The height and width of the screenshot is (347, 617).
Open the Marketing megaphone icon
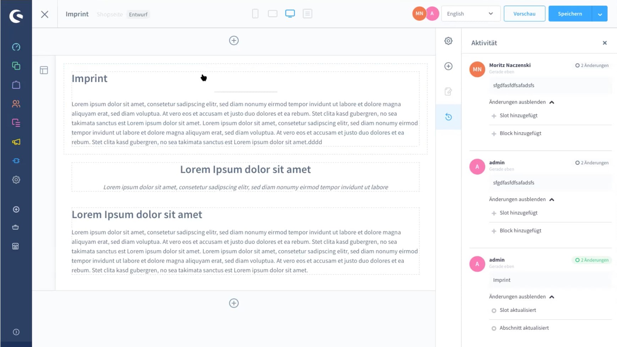16,142
